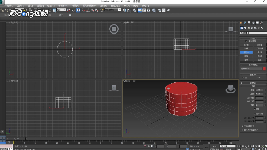Click the Mirror tool icon
Screen dimensions: 267x150
tap(125, 10)
